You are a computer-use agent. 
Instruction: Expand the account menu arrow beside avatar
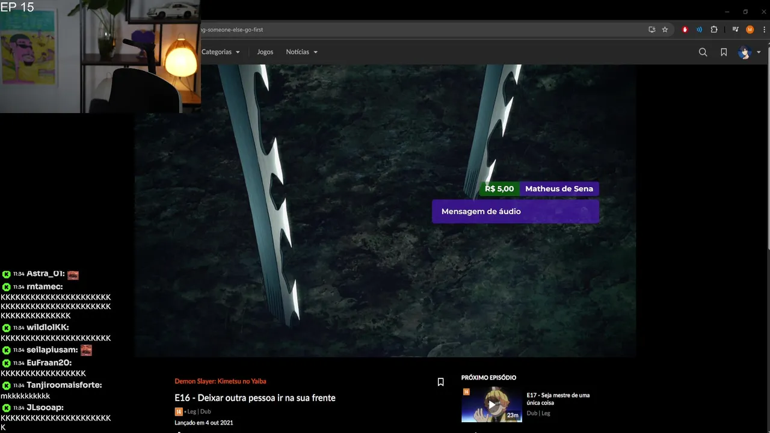coord(759,52)
